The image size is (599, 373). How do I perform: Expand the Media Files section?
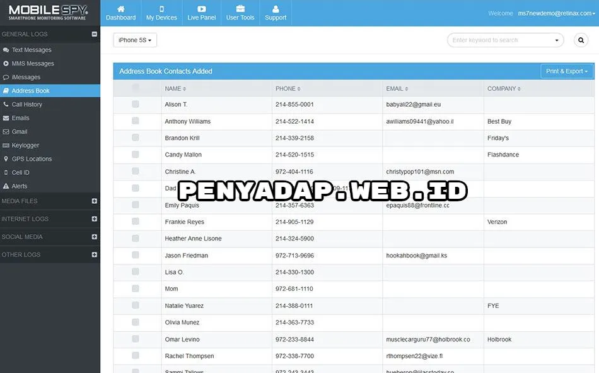pos(94,201)
